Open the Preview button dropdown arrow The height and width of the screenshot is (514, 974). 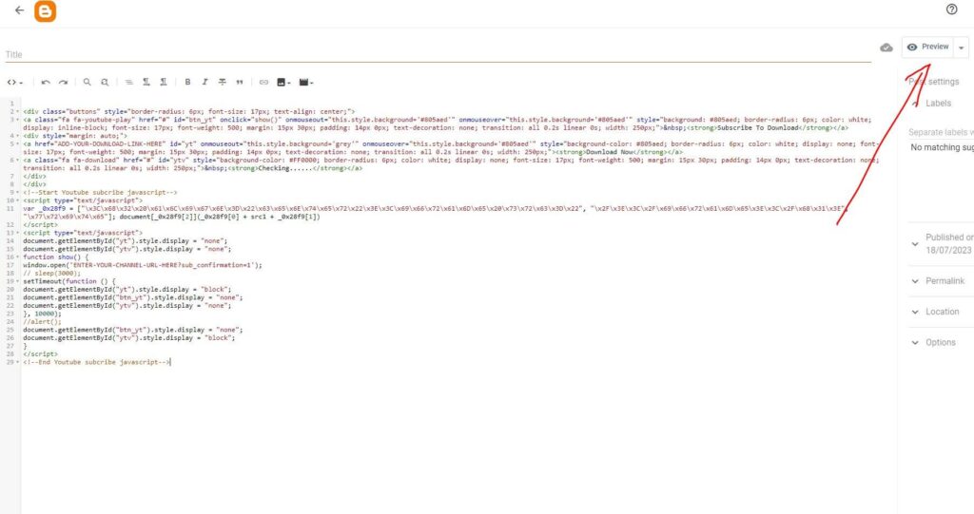(x=961, y=48)
